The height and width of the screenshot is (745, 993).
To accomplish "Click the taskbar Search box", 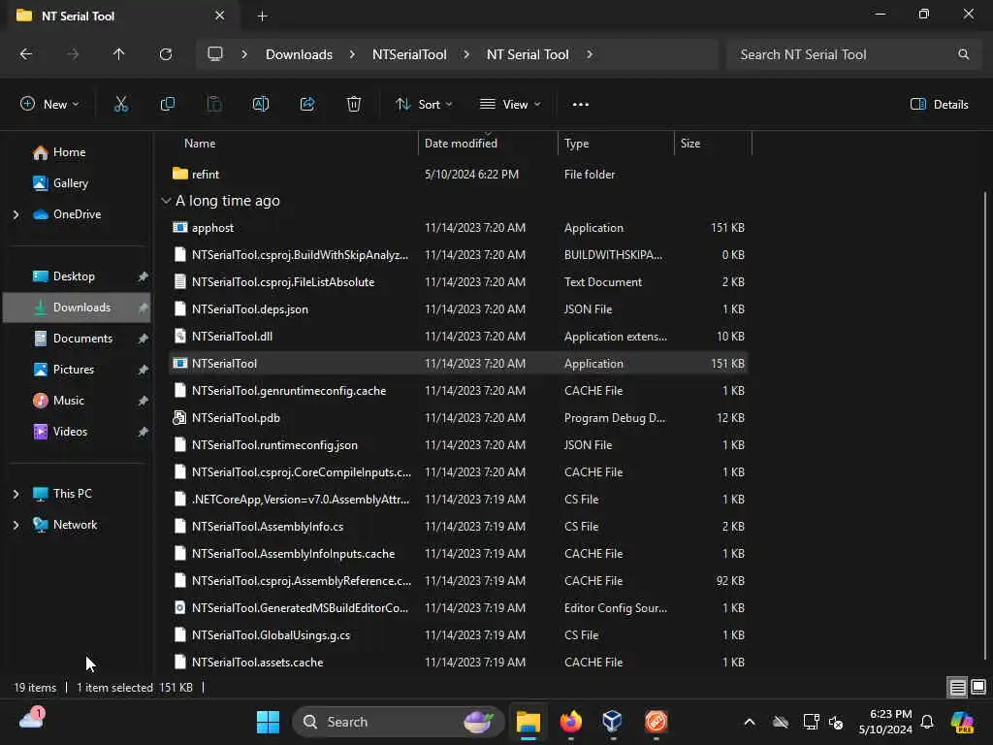I will coord(398,722).
